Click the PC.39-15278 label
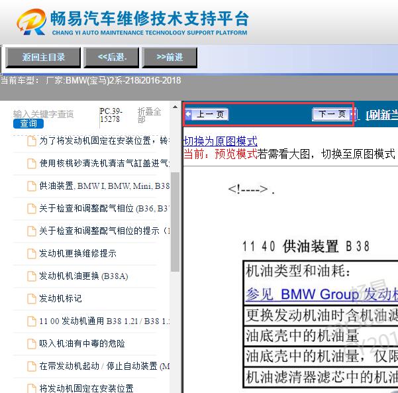Viewport: 398px width, 393px height. pos(111,115)
